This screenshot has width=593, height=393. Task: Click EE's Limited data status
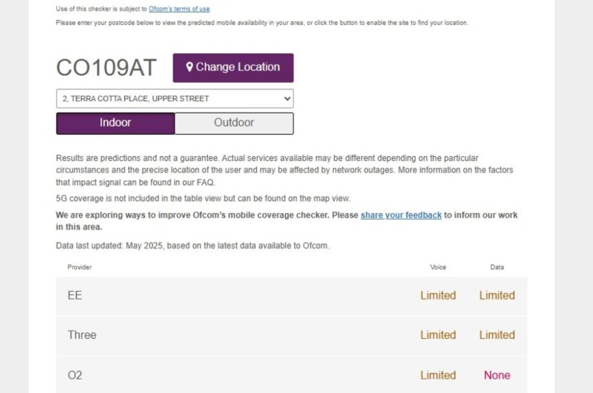coord(497,296)
